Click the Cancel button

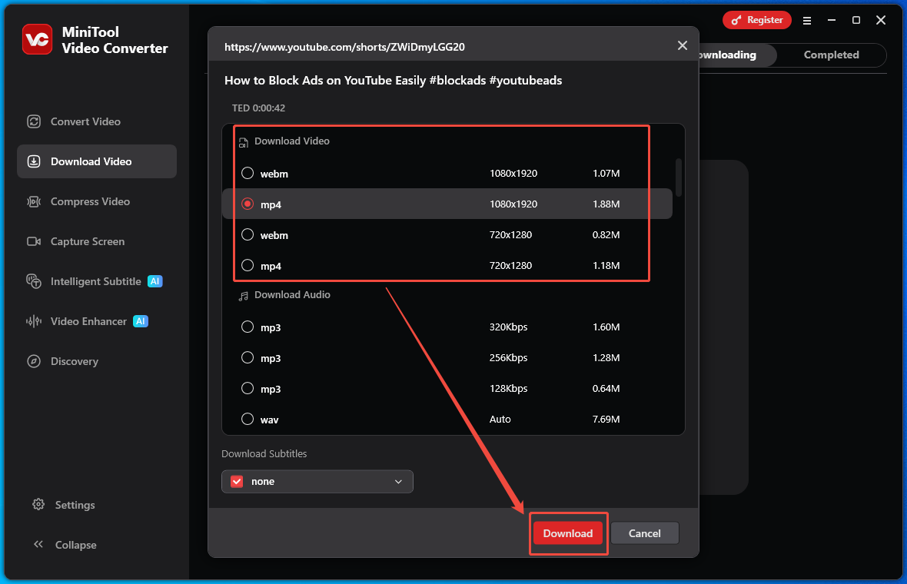644,533
